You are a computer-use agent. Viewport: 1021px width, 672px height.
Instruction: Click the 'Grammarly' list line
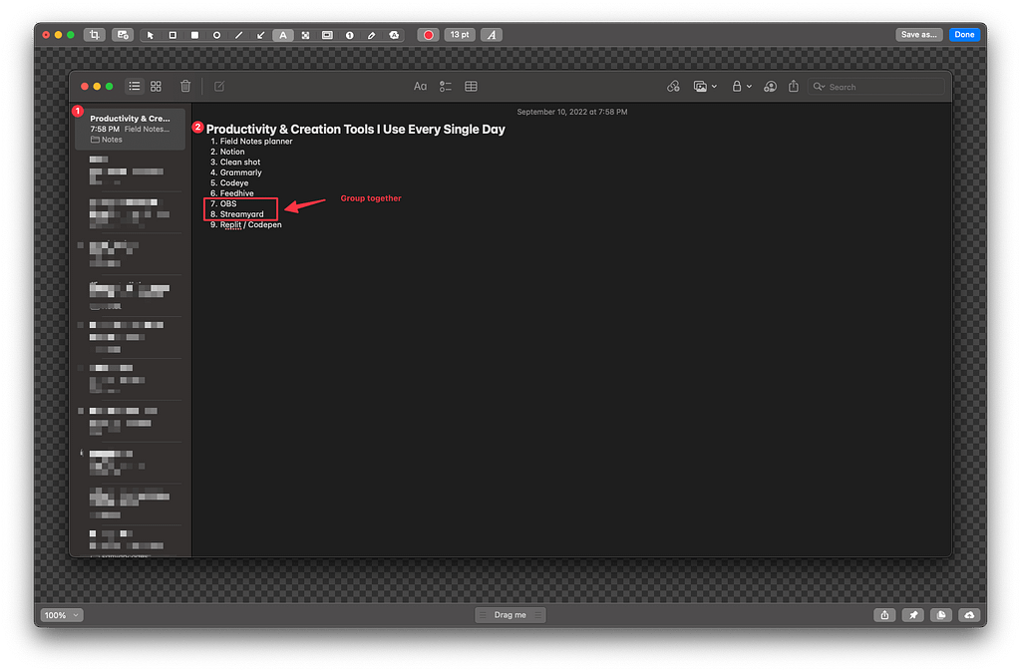pyautogui.click(x=241, y=172)
